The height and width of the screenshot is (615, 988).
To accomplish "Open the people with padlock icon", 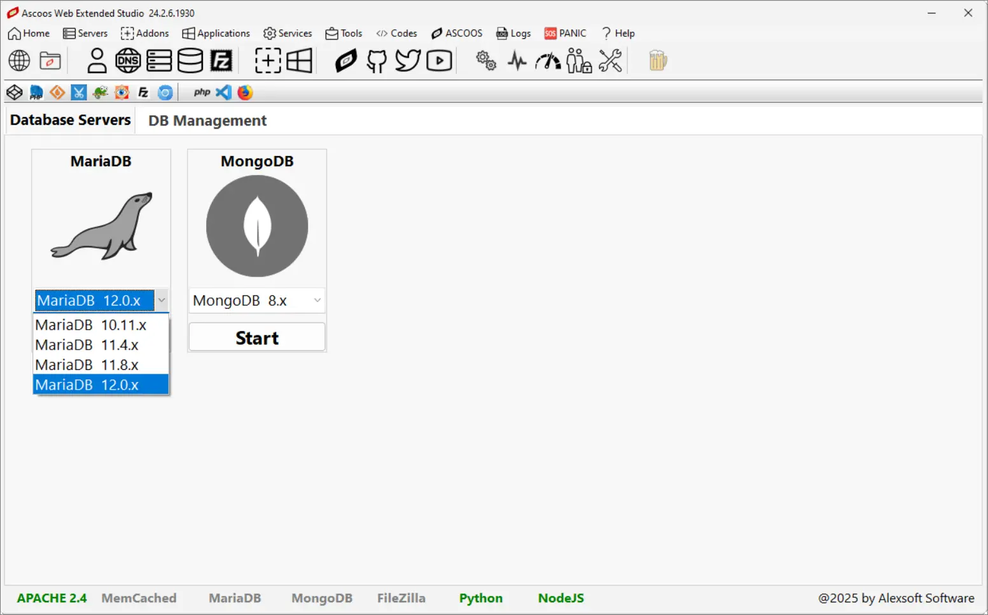I will (x=579, y=61).
